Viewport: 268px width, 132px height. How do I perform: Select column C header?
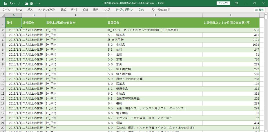[76, 15]
